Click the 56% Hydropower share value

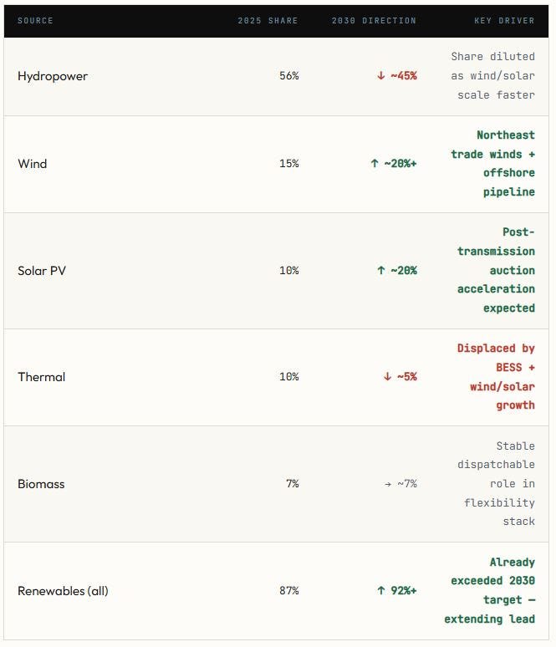(x=289, y=76)
